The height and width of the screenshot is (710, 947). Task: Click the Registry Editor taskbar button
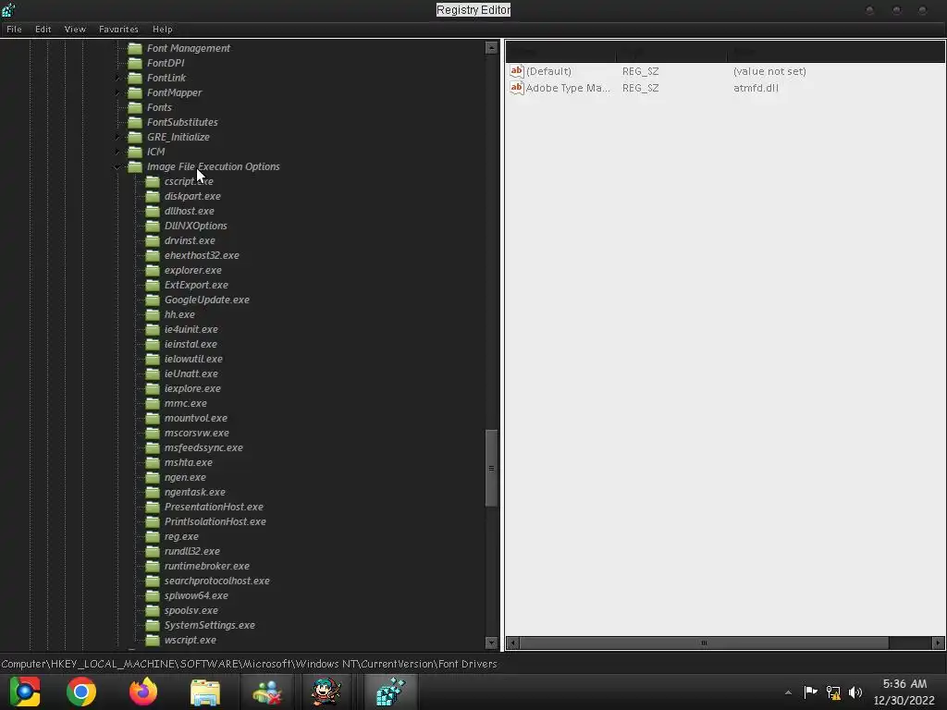pos(390,692)
